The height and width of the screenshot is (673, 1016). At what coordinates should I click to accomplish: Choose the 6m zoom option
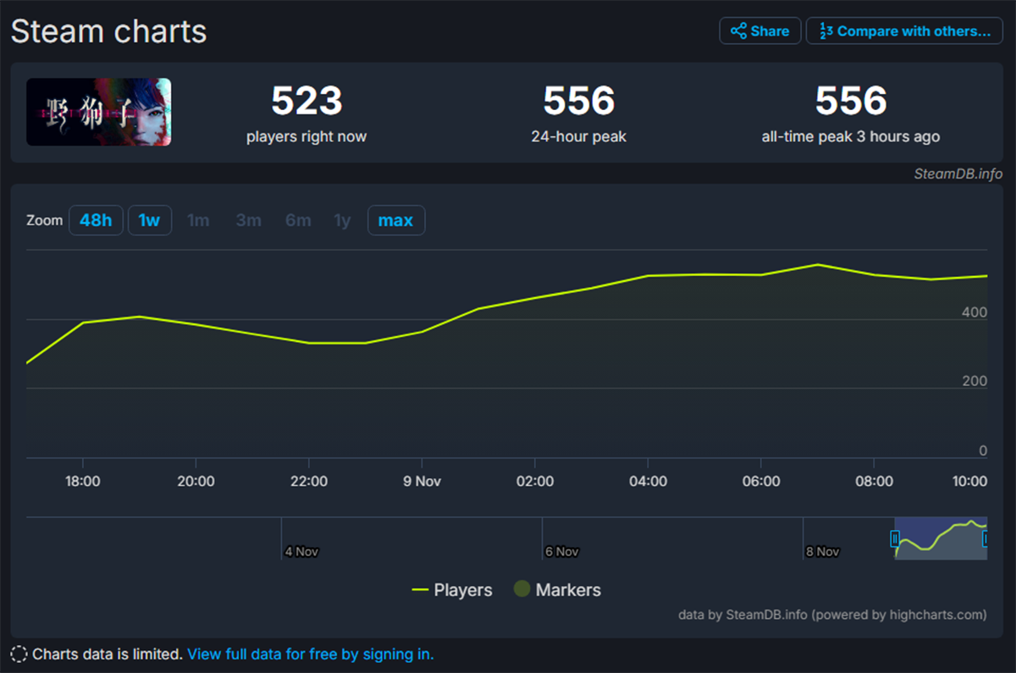[x=298, y=221]
